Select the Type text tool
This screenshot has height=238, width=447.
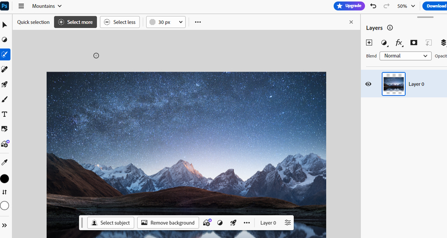point(5,114)
